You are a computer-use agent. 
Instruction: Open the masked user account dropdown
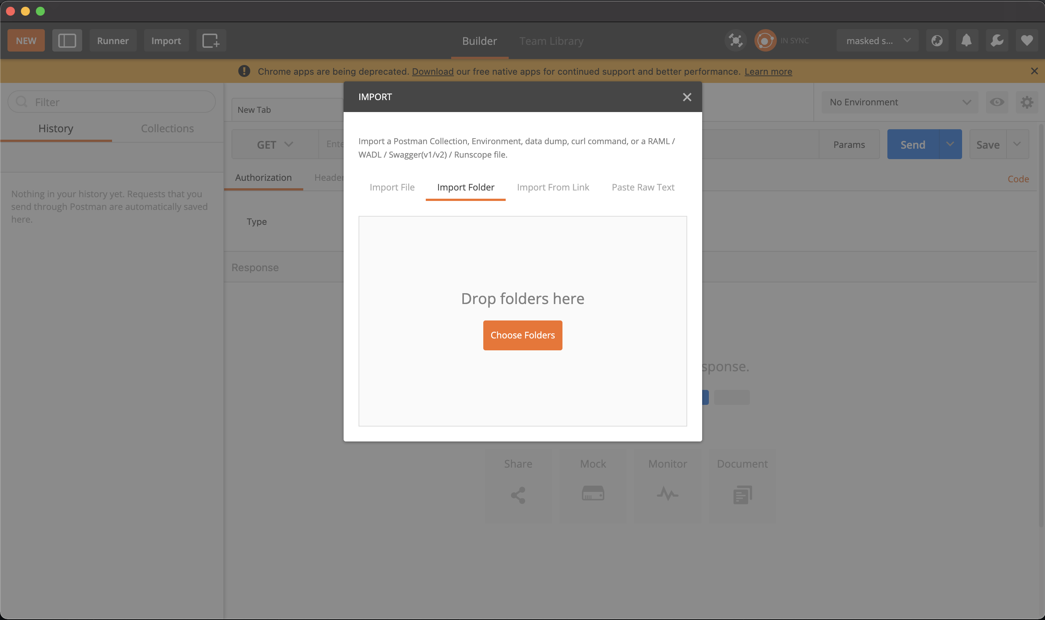pos(877,41)
